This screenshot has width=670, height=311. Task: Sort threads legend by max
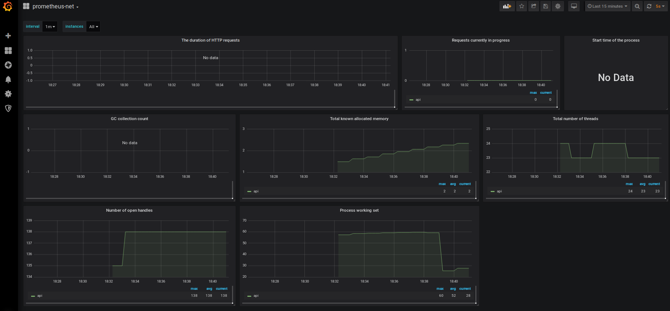click(x=629, y=184)
